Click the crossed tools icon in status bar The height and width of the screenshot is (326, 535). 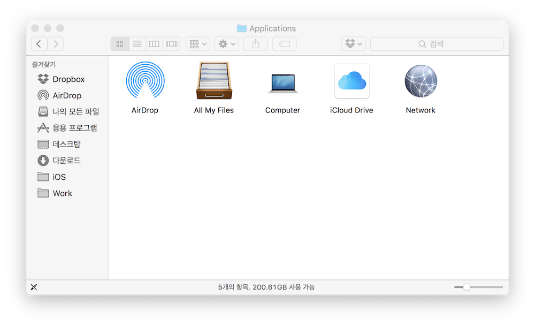pos(34,287)
